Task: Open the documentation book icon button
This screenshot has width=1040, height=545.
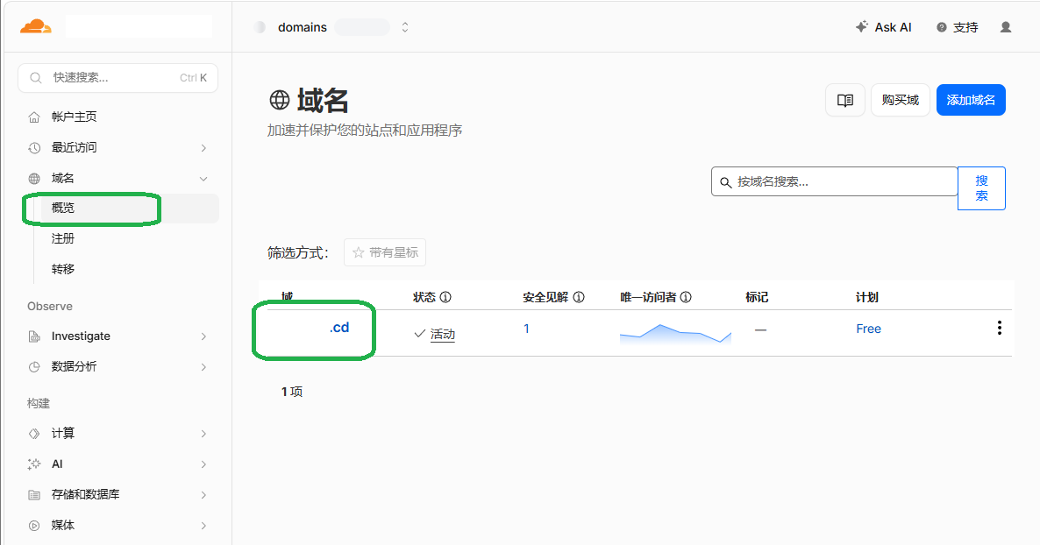Action: coord(845,100)
